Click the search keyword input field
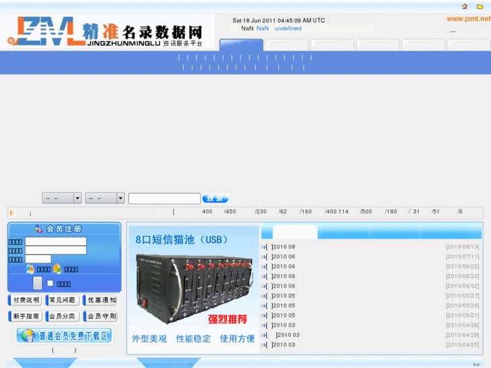 [164, 199]
